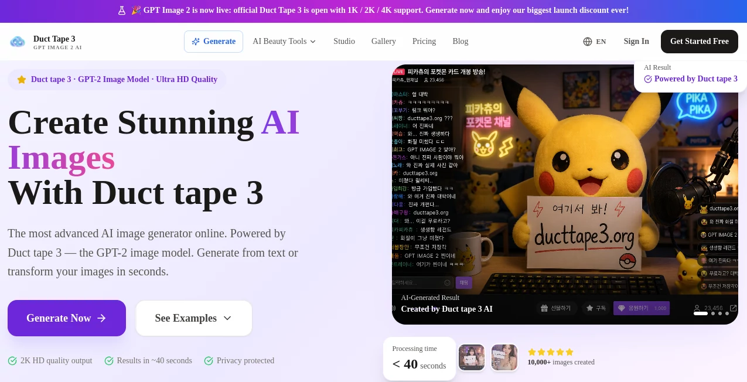Open the EN language selector
Image resolution: width=747 pixels, height=382 pixels.
(595, 42)
